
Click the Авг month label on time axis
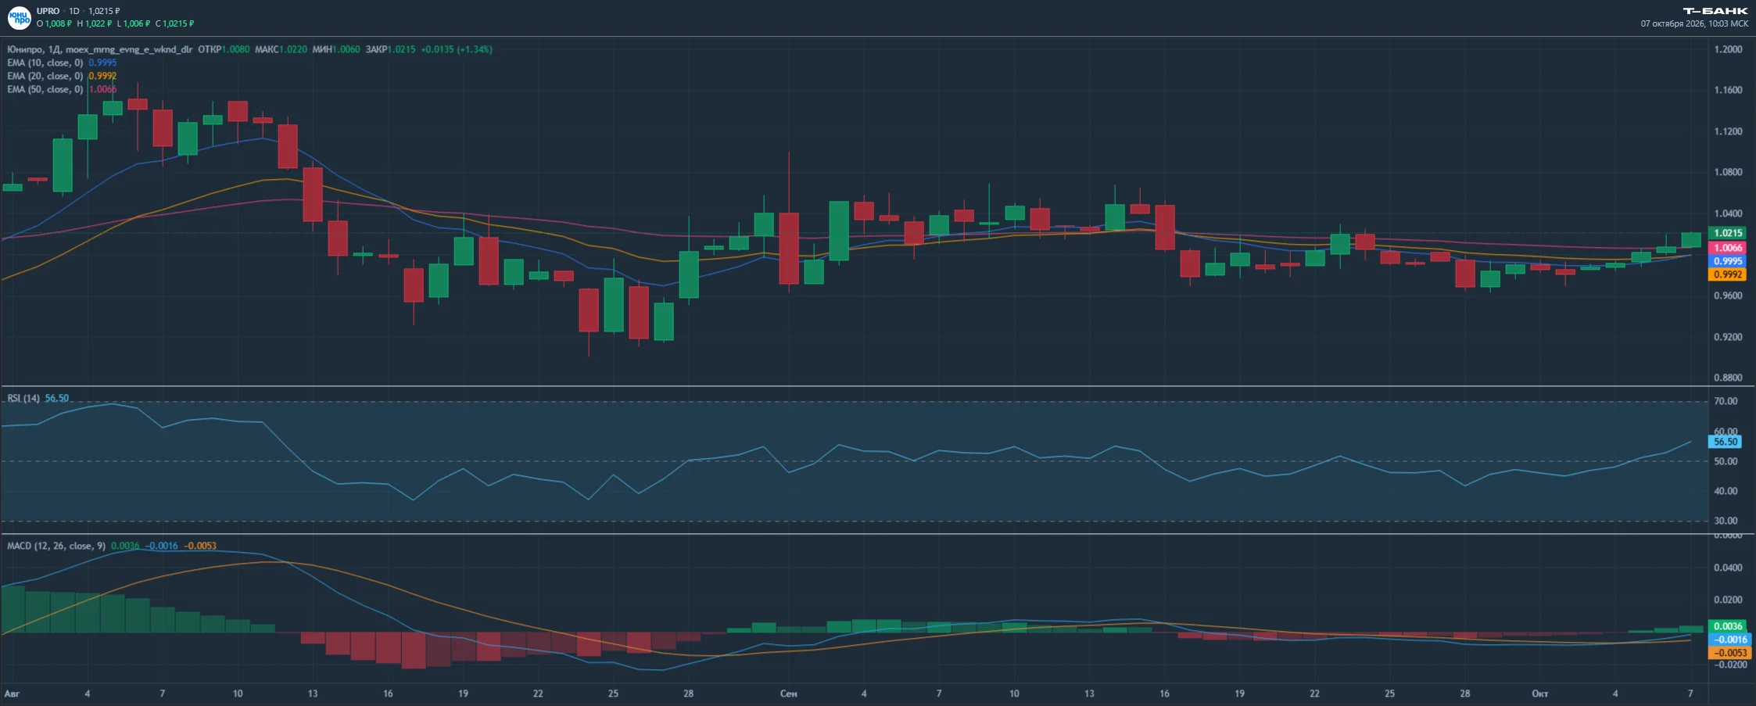[12, 693]
